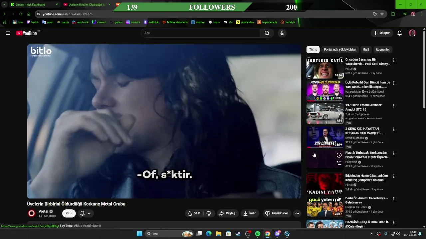Dislike the video

point(209,213)
